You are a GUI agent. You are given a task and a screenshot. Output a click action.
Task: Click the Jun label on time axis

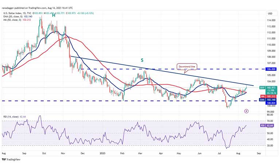click(200, 153)
